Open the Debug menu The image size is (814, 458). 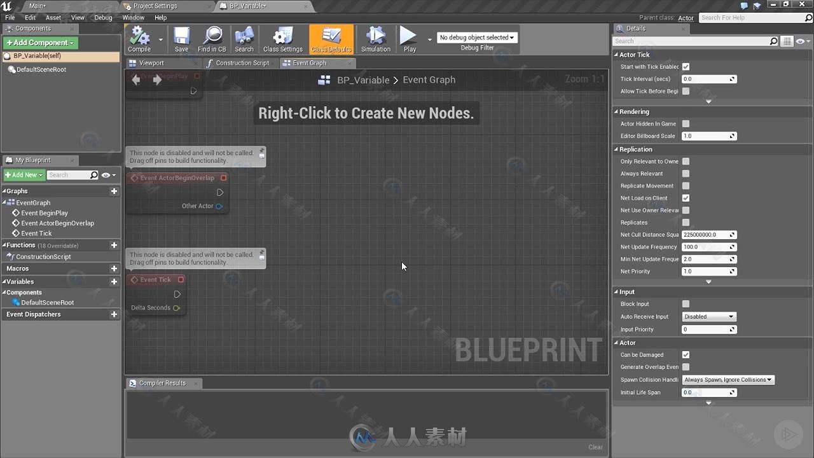(103, 18)
